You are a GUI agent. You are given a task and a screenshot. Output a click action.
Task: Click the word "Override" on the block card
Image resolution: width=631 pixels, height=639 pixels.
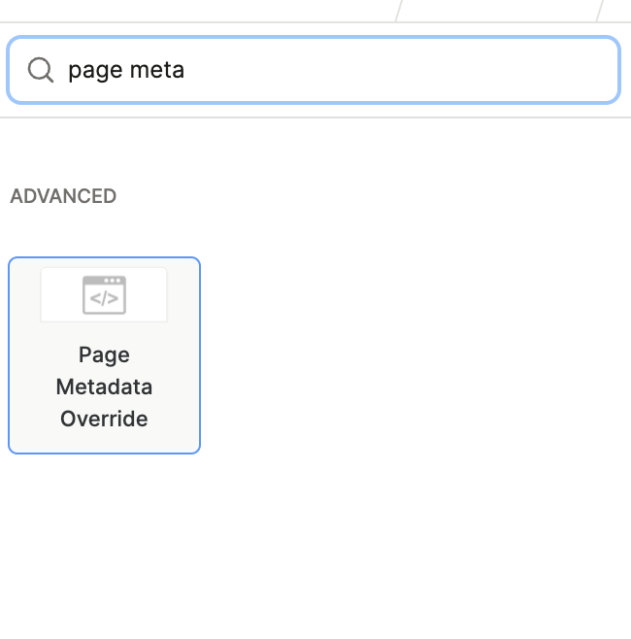tap(104, 420)
